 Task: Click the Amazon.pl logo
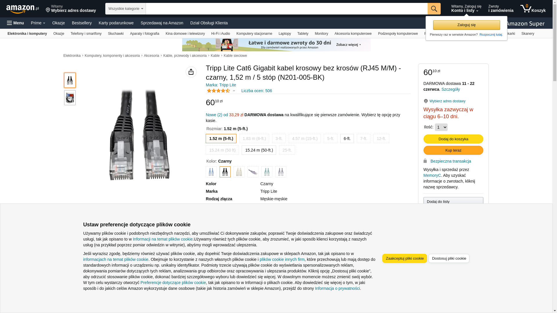[22, 9]
